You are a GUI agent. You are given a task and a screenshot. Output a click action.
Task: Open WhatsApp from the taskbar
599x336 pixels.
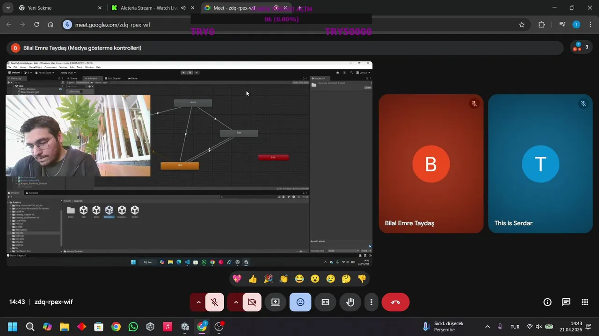(x=133, y=327)
